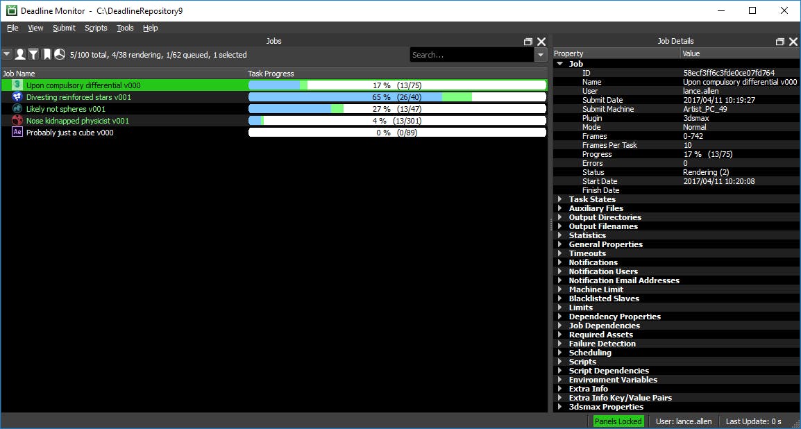The width and height of the screenshot is (801, 429).
Task: Open the Tools menu
Action: click(x=125, y=28)
